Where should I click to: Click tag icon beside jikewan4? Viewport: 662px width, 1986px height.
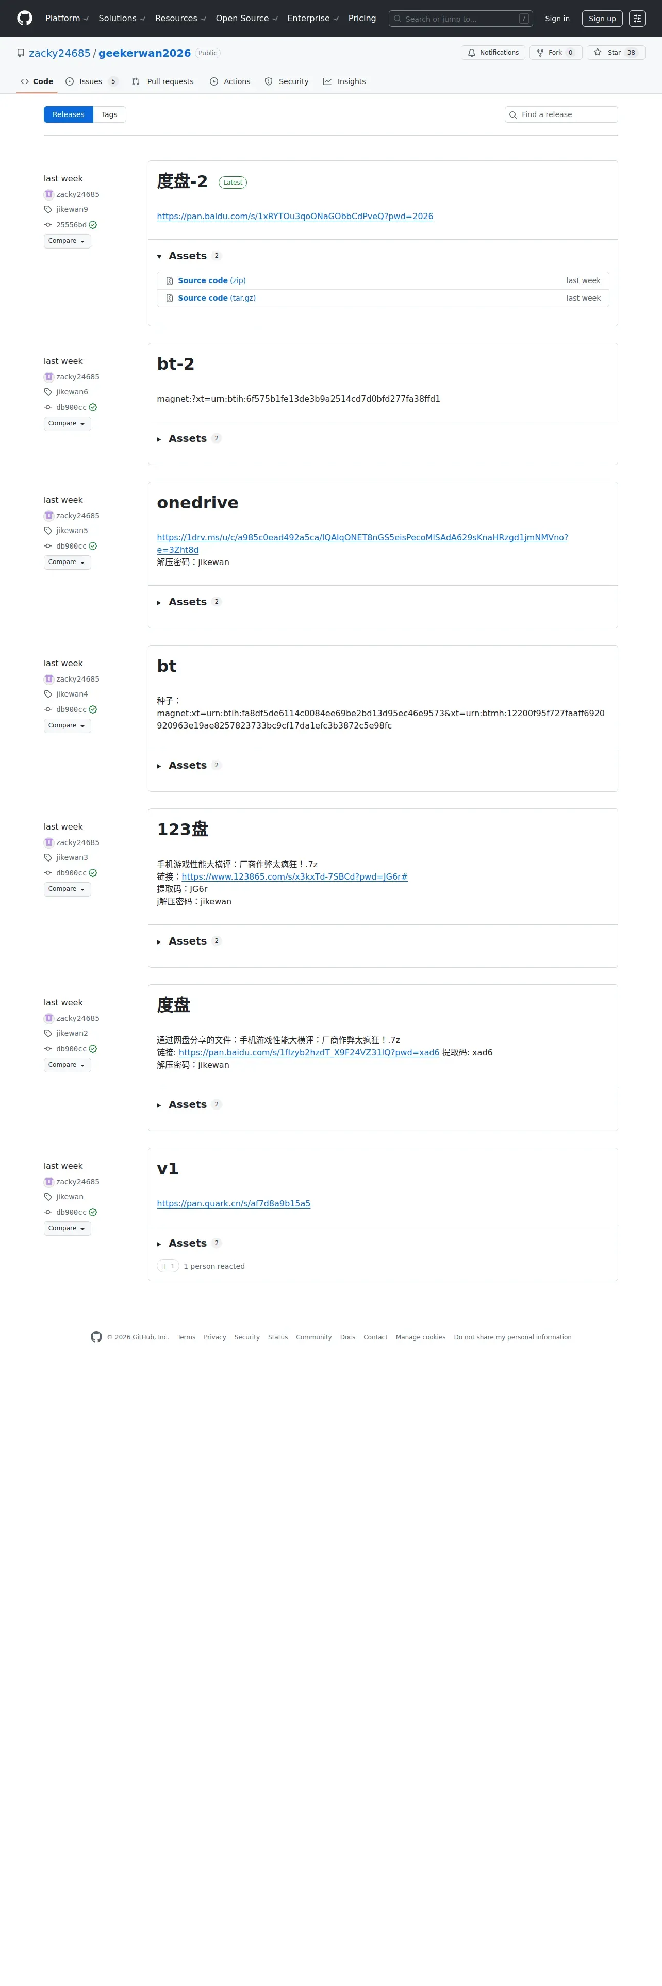tap(48, 694)
